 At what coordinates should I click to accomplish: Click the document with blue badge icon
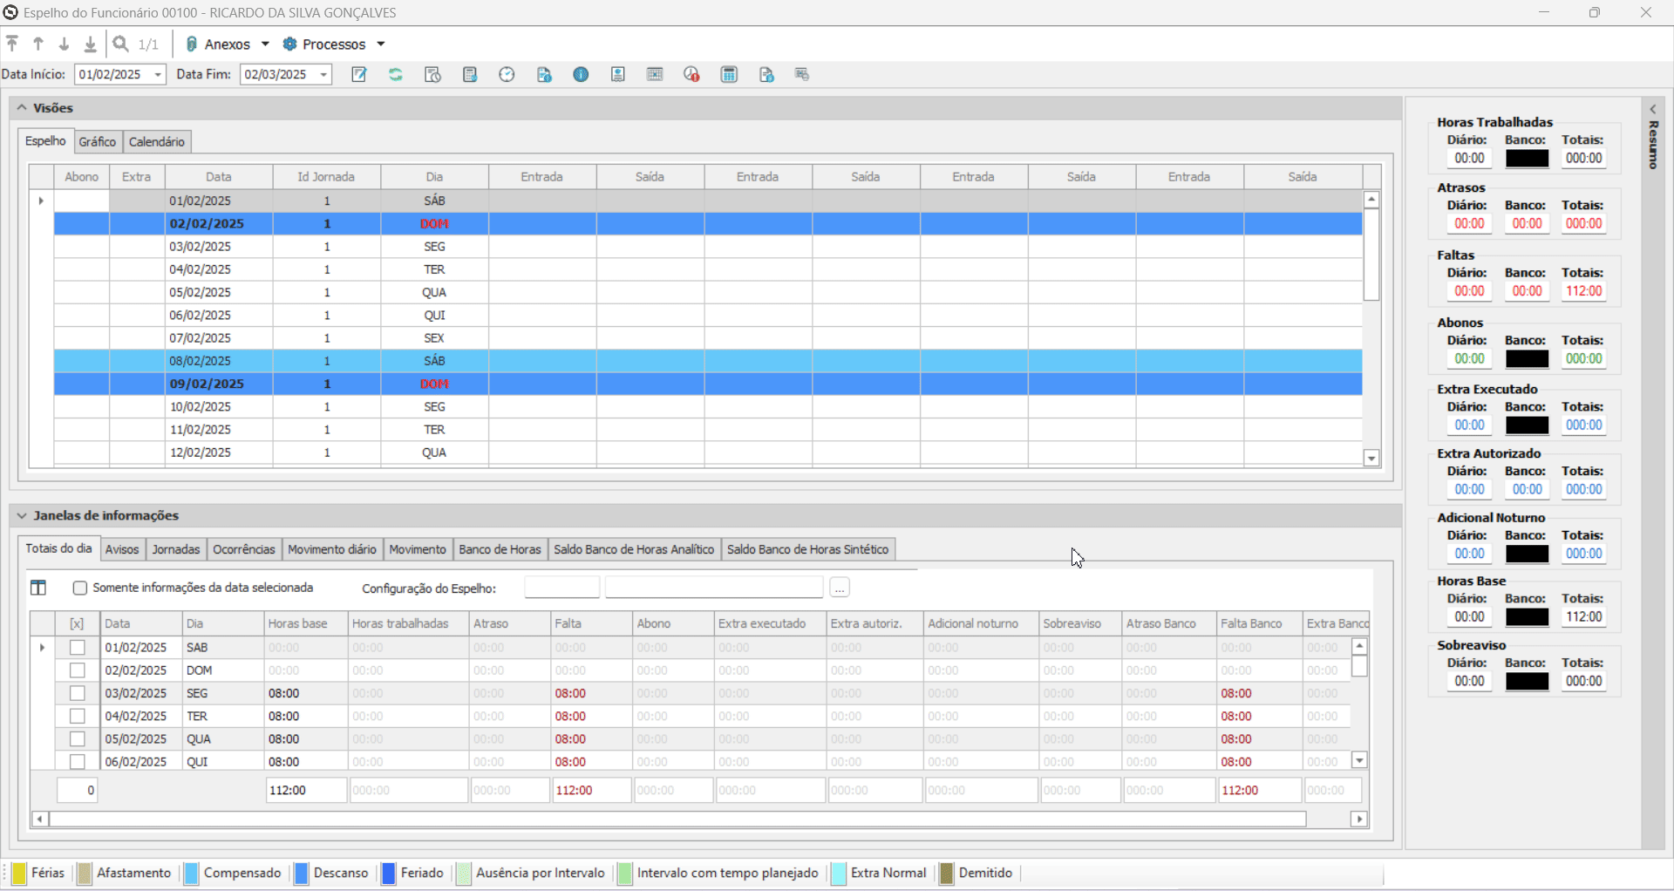544,75
